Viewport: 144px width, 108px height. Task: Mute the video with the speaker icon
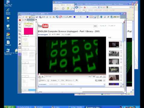43,76
